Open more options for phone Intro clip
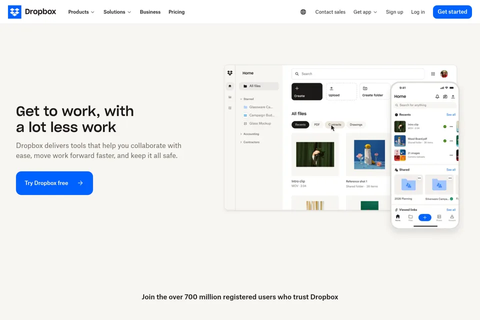Image resolution: width=480 pixels, height=320 pixels. [451, 126]
